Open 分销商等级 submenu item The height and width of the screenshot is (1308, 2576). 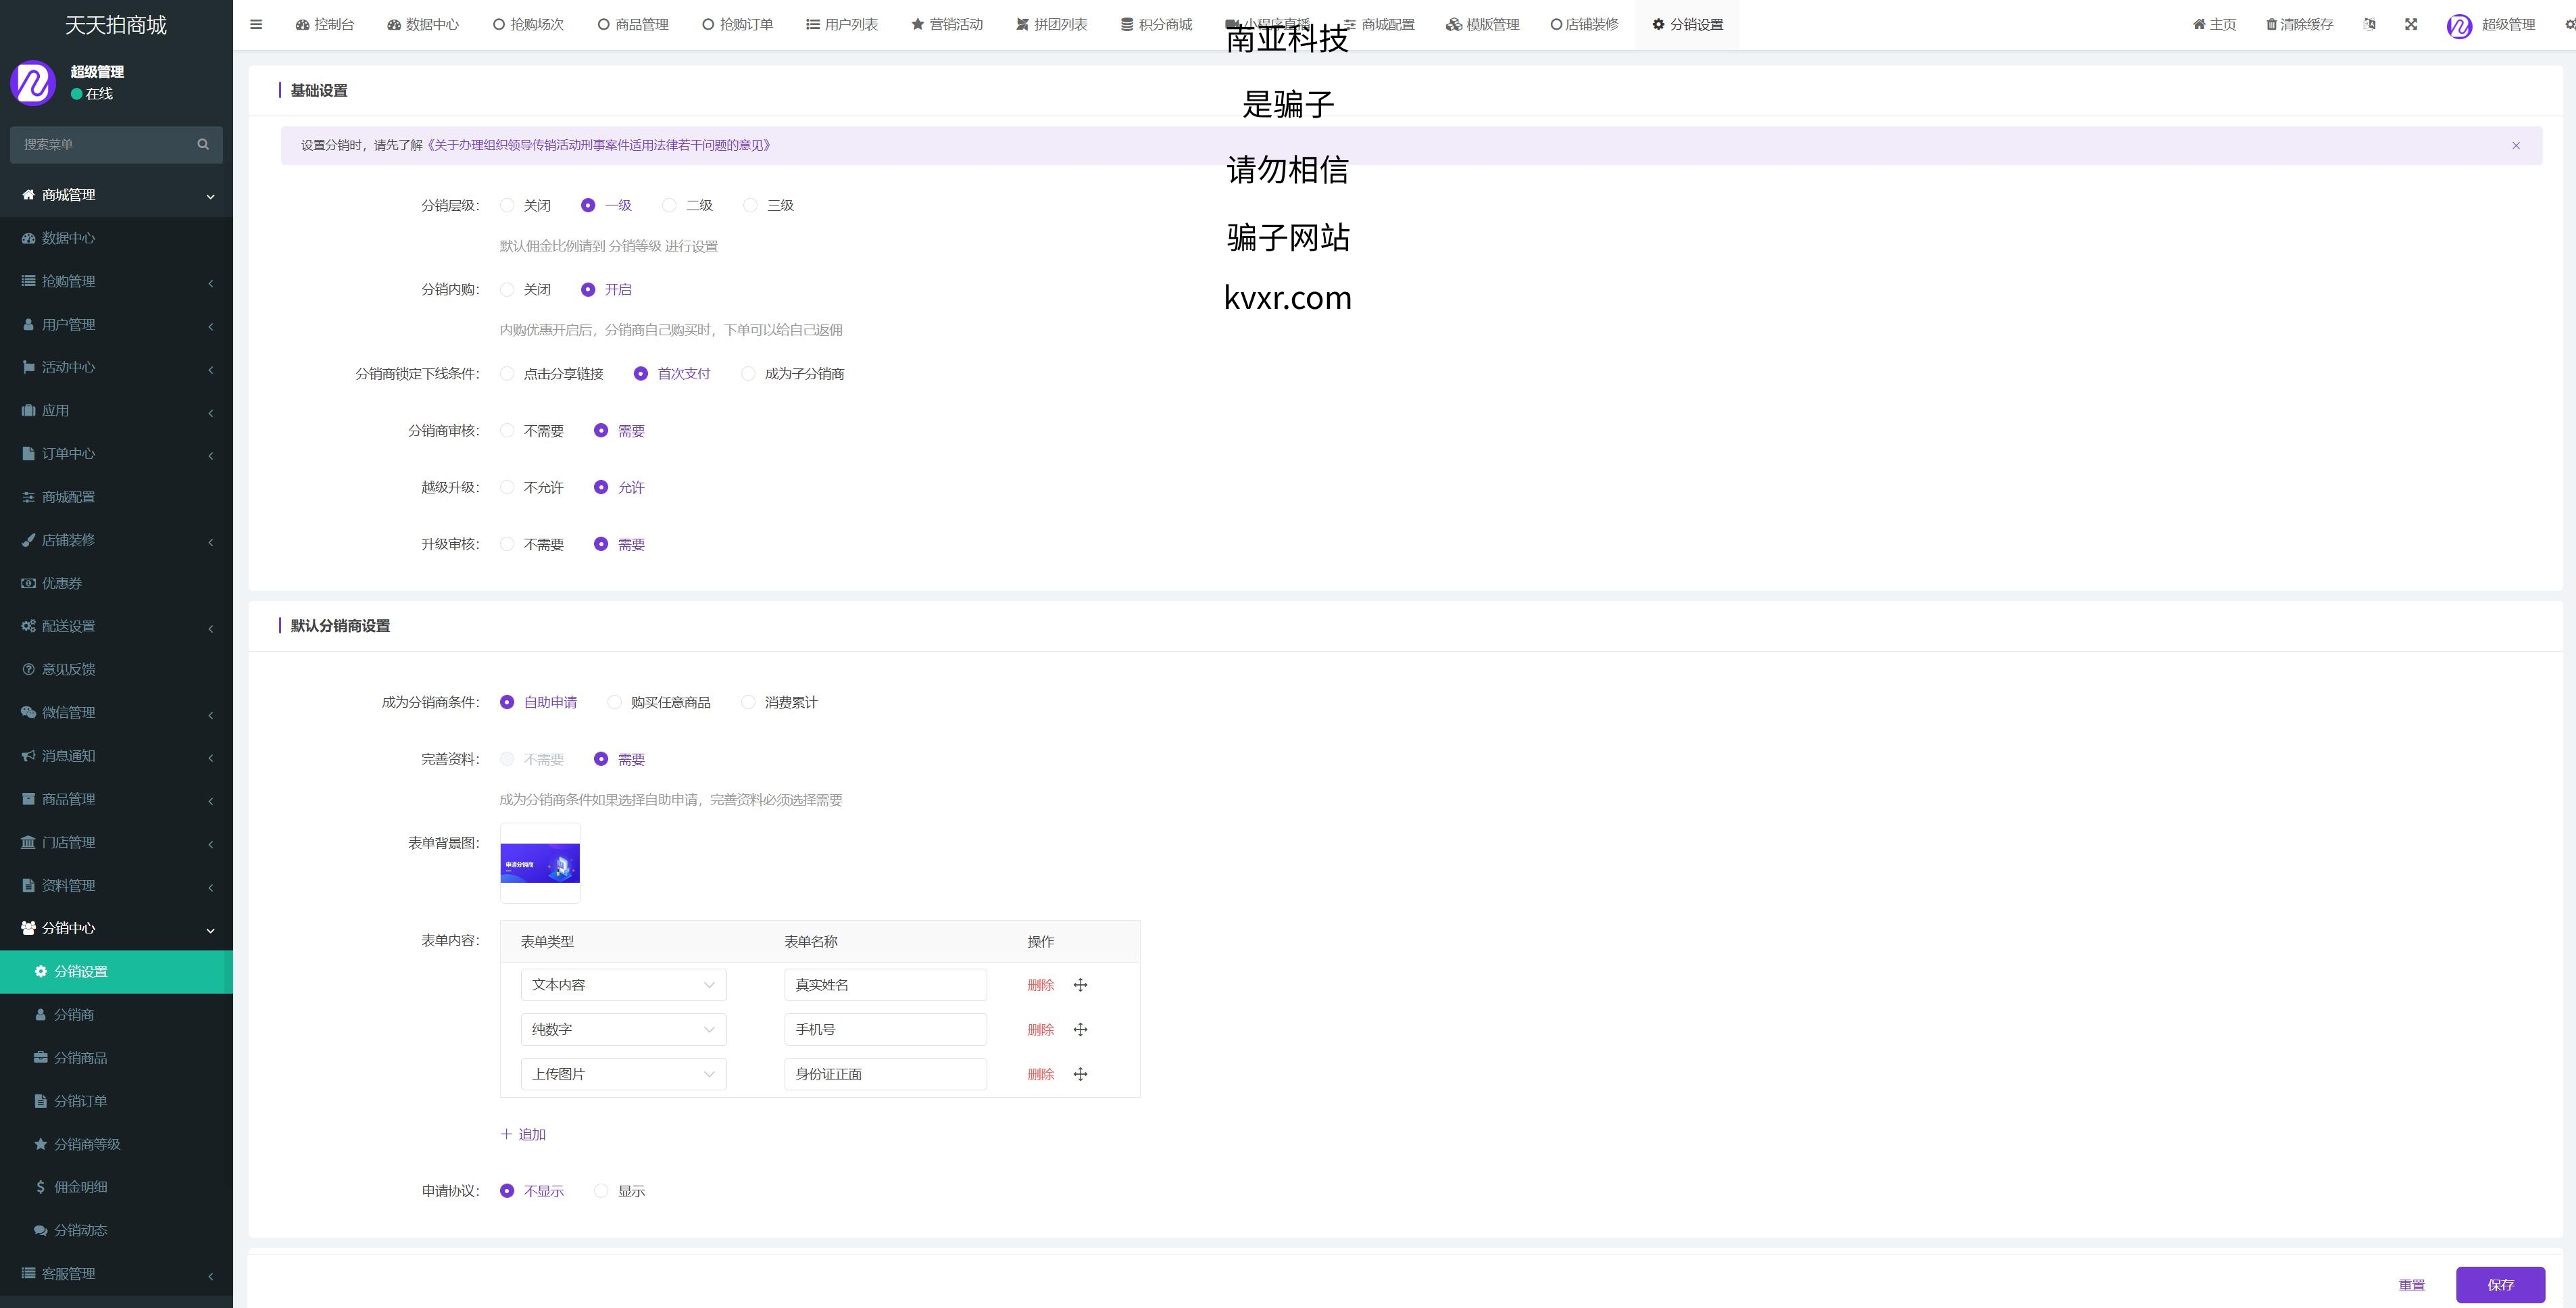click(116, 1144)
